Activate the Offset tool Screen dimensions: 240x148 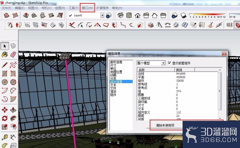(x=13, y=127)
